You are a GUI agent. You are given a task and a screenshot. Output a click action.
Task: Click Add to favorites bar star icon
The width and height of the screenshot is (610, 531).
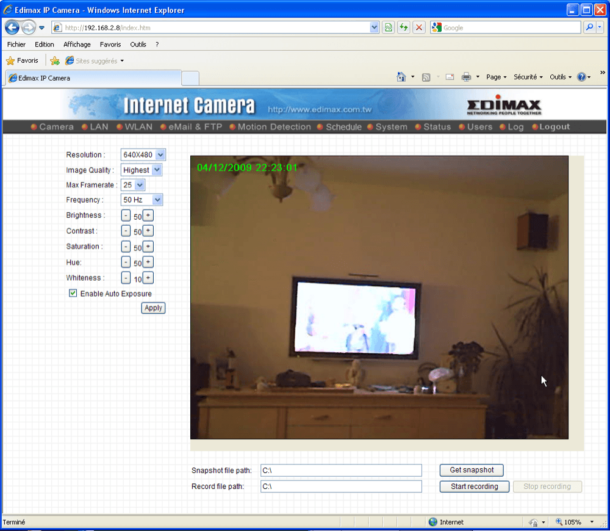point(55,61)
